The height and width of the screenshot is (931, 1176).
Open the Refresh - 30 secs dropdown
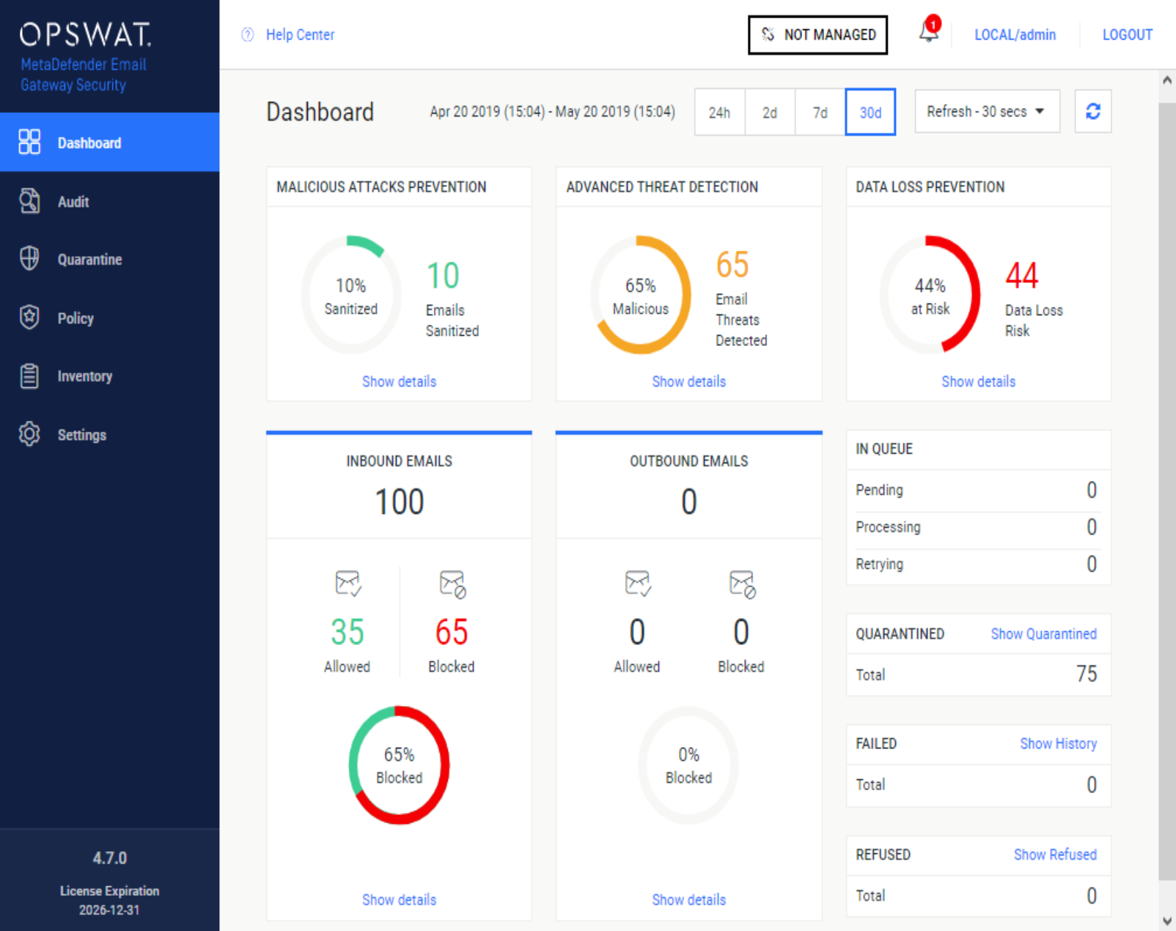[x=987, y=111]
